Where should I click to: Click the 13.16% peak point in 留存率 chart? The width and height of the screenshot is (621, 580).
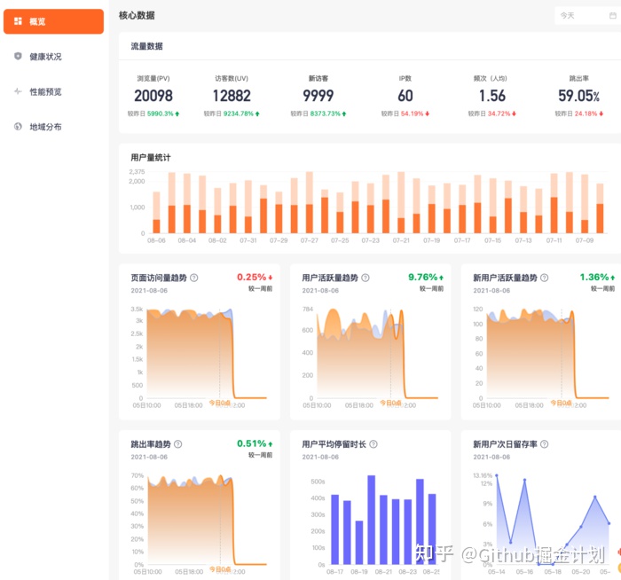pyautogui.click(x=497, y=475)
